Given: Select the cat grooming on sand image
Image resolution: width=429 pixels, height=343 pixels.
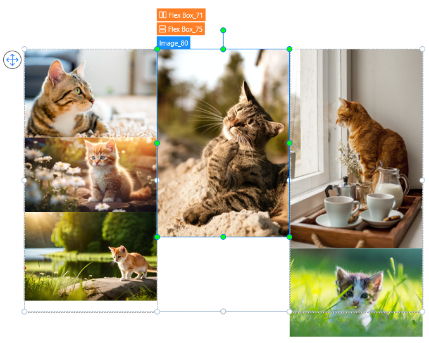Looking at the screenshot, I should click(x=223, y=165).
